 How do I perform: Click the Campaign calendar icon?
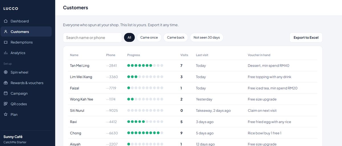pos(6,93)
